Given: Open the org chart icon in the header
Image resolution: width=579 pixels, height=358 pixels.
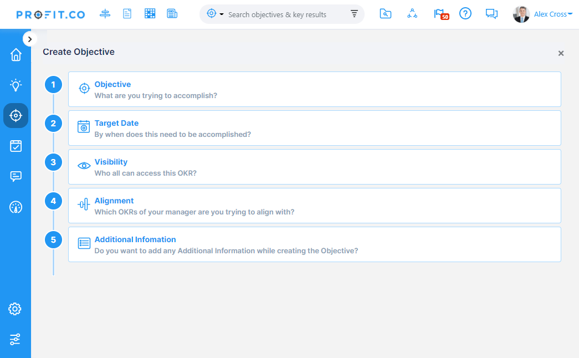Looking at the screenshot, I should [412, 13].
